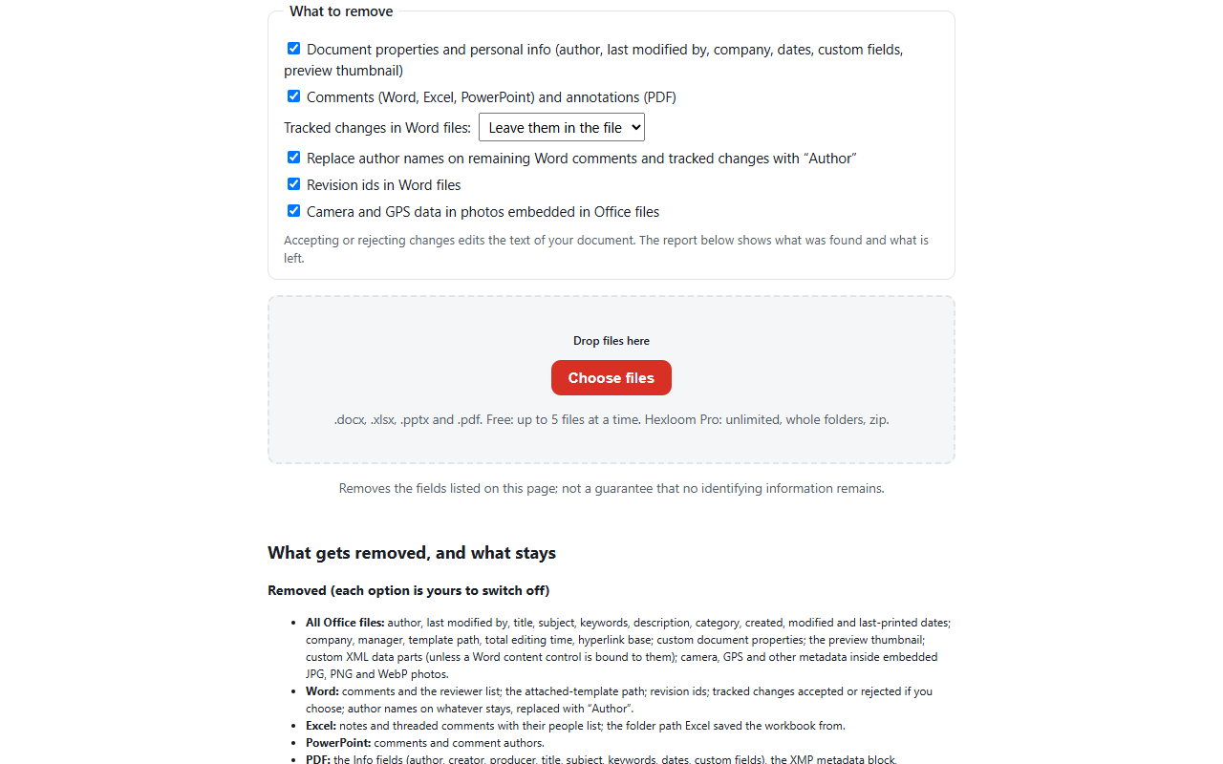Click the 'Excel:' bullet label
This screenshot has height=764, width=1223.
(321, 726)
